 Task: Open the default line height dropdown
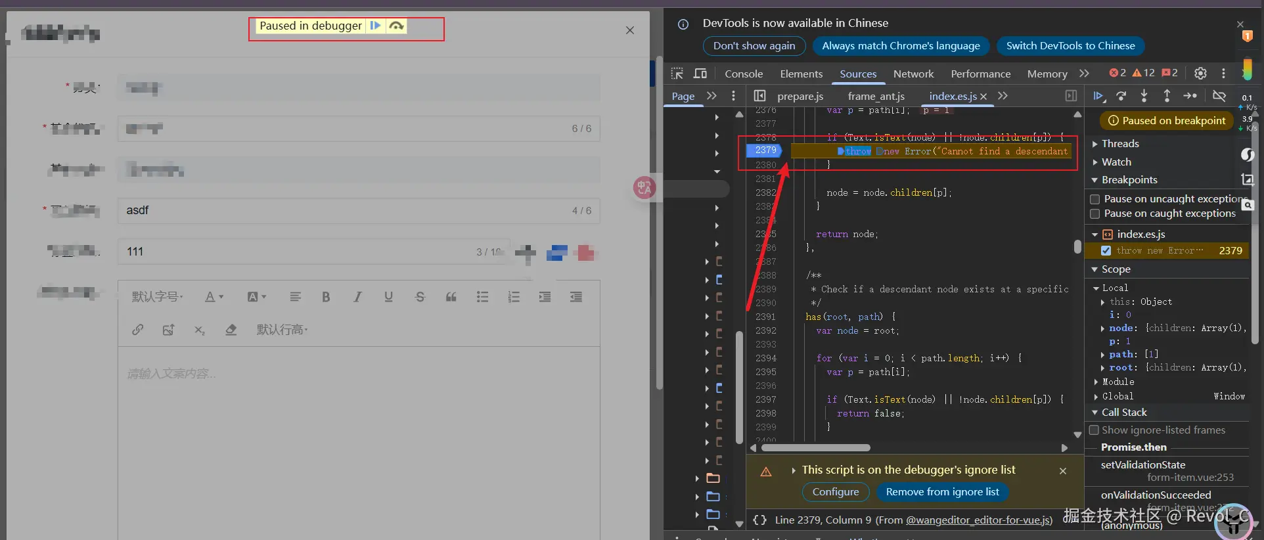click(x=282, y=330)
